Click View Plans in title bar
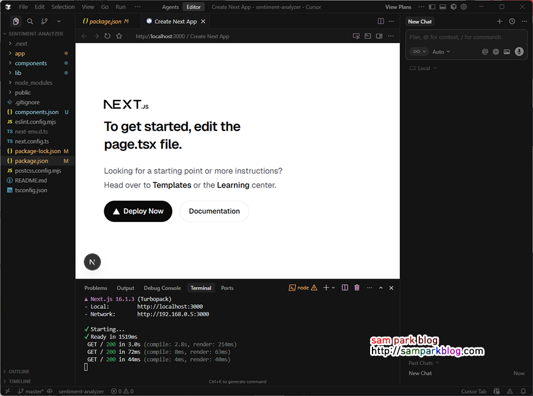This screenshot has height=396, width=533. [x=398, y=7]
